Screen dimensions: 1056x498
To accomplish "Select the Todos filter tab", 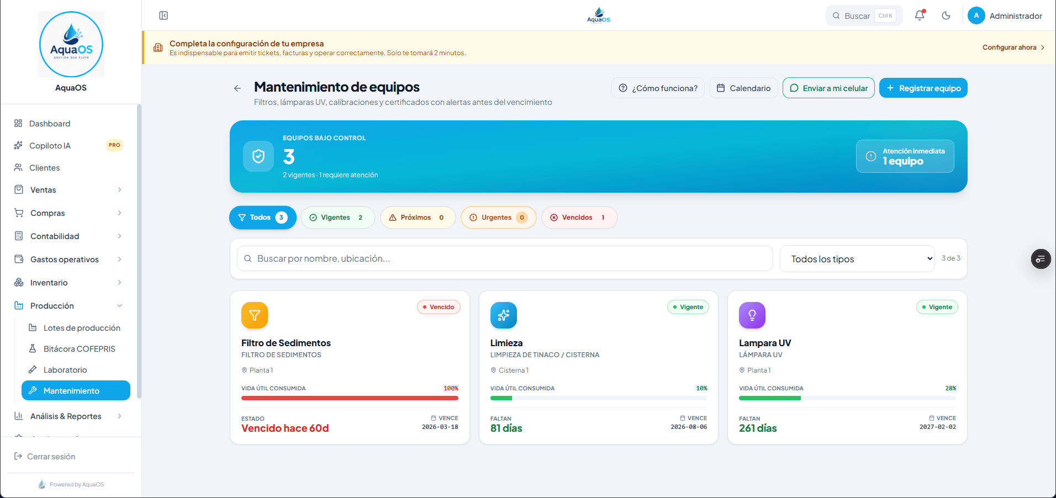I will point(263,218).
